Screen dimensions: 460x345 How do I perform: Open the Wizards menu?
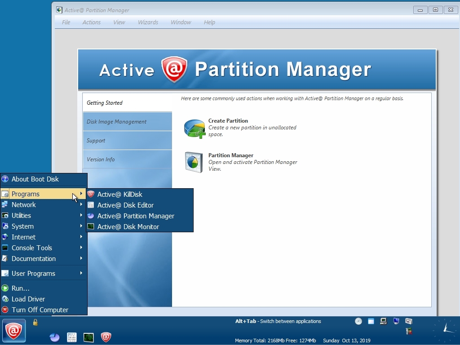[148, 22]
